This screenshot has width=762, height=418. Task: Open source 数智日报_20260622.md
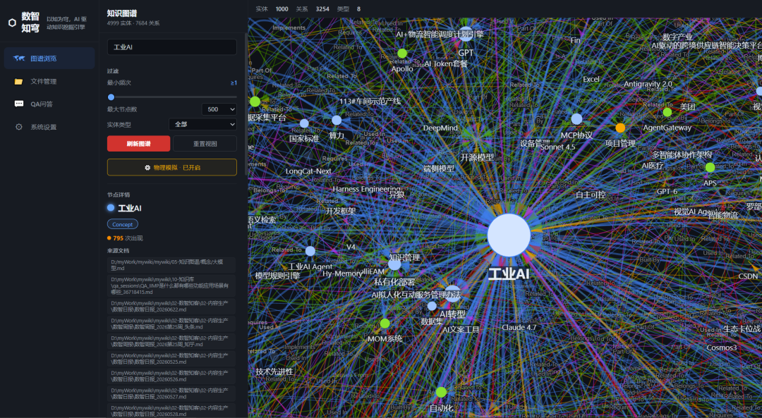[x=171, y=307]
